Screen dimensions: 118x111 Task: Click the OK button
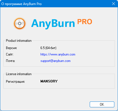click(102, 104)
